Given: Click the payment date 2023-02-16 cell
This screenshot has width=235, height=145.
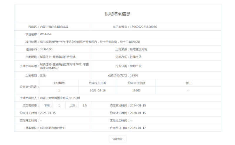Looking at the screenshot, I should point(98,91).
